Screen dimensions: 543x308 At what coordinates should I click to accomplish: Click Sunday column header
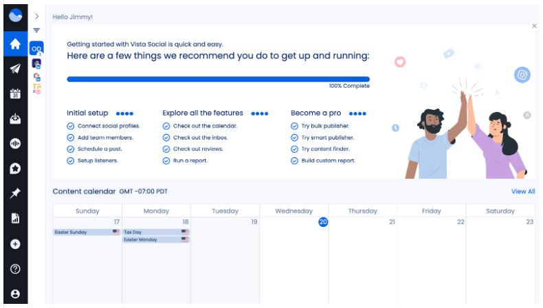[x=87, y=211]
